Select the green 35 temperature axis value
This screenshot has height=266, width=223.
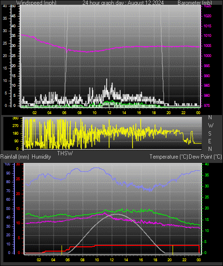click(x=207, y=175)
